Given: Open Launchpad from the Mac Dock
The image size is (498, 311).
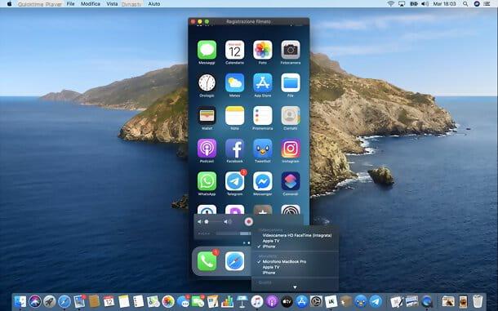Looking at the screenshot, I should (50, 301).
